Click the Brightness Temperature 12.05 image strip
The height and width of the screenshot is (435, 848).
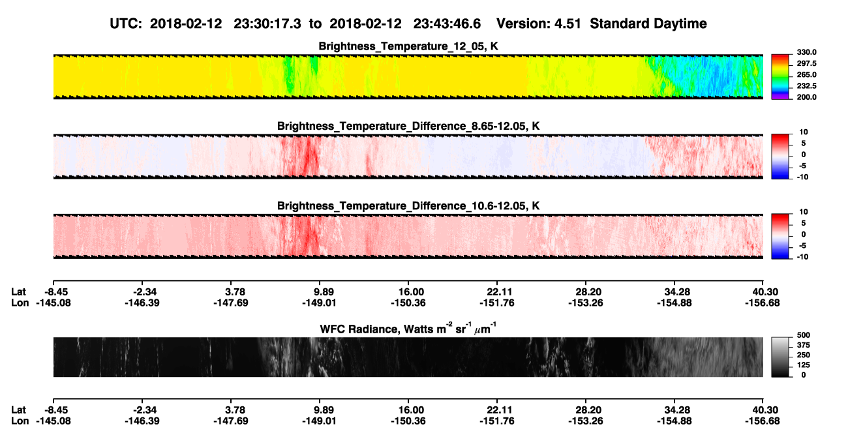click(408, 76)
